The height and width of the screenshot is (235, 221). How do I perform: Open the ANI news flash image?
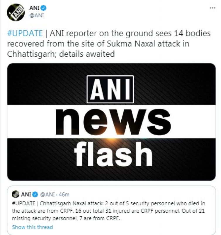click(x=111, y=122)
